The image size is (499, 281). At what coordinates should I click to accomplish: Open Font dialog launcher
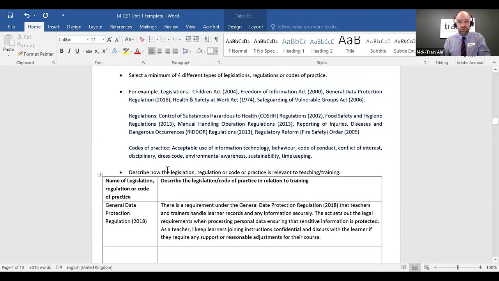pos(143,62)
